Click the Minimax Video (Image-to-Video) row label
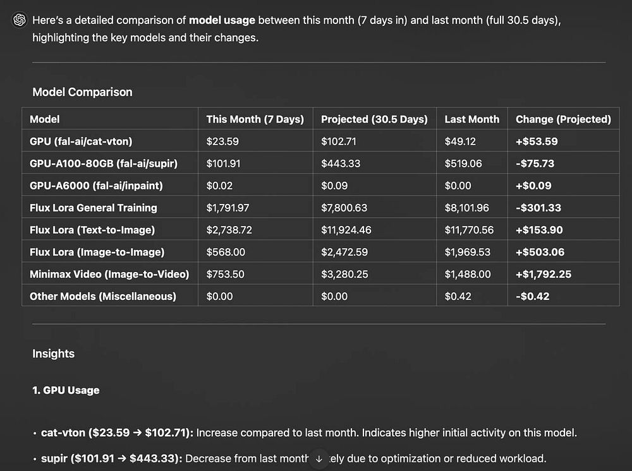Viewport: 632px width, 471px height. tap(109, 274)
